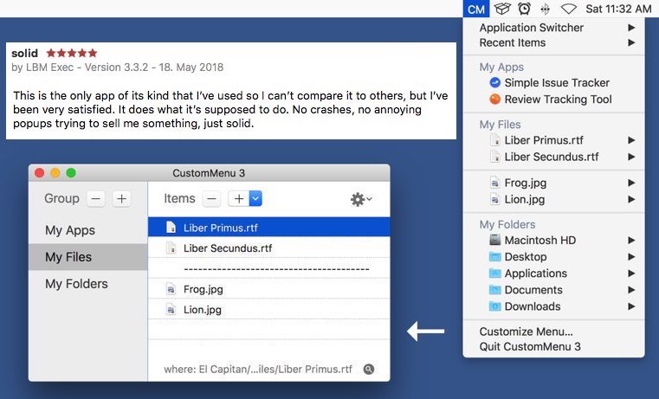The width and height of the screenshot is (659, 399).
Task: Click the CustomMenu 3 window title
Action: pos(209,173)
